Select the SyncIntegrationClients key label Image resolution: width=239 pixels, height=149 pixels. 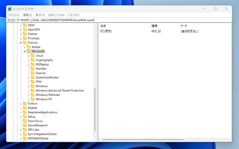(x=42, y=134)
